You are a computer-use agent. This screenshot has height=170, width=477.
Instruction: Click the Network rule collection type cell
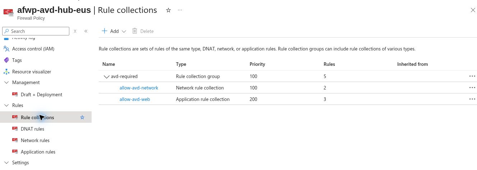click(x=200, y=88)
